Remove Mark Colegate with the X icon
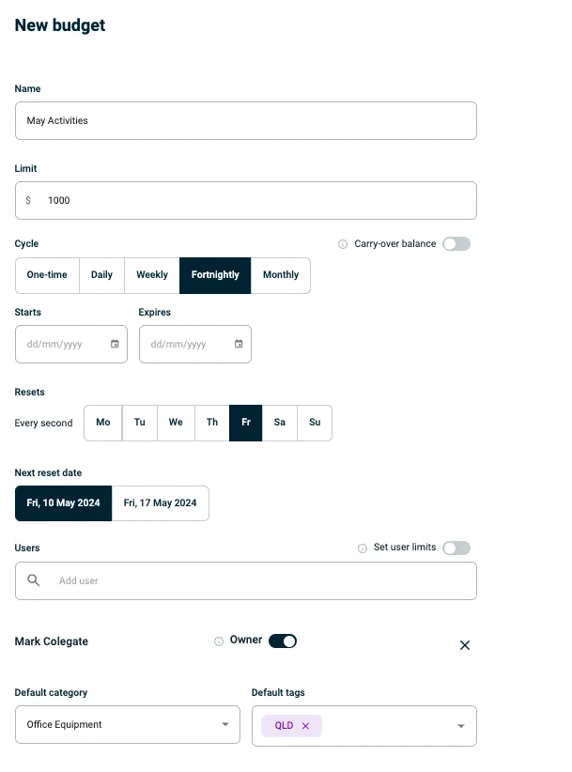The height and width of the screenshot is (772, 572). (464, 645)
